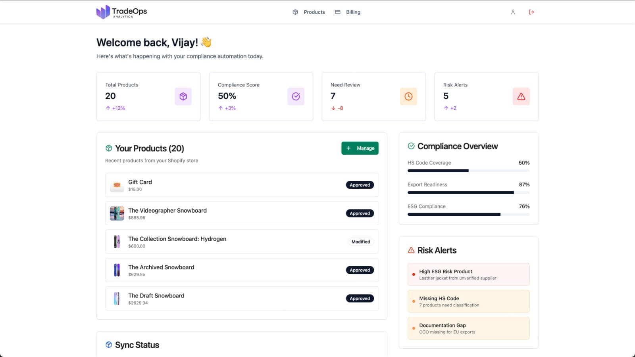Click the box icon beside Your Products heading
635x357 pixels.
(x=109, y=148)
